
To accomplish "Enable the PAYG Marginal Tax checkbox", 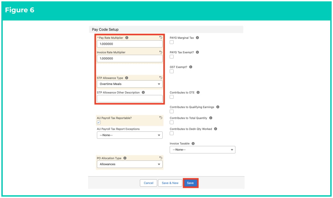I will point(172,42).
